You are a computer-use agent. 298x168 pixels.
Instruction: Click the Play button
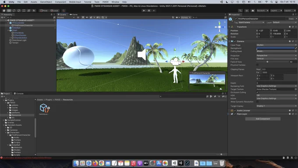coord(144,11)
